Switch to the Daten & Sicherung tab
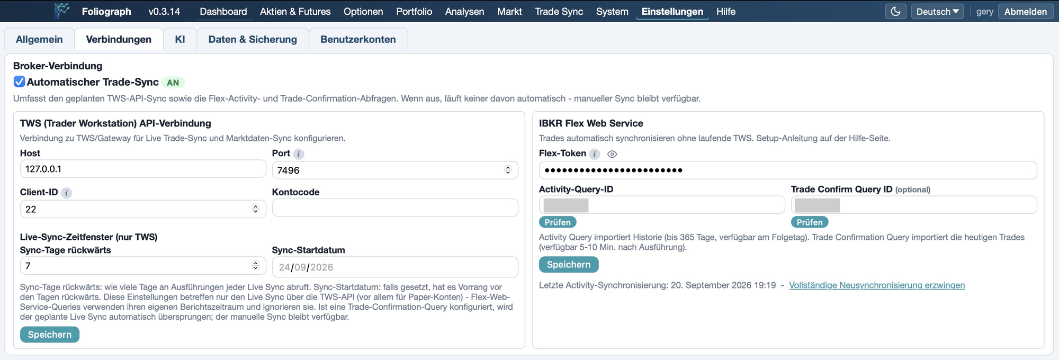Screen dimensions: 1059x360 253,39
